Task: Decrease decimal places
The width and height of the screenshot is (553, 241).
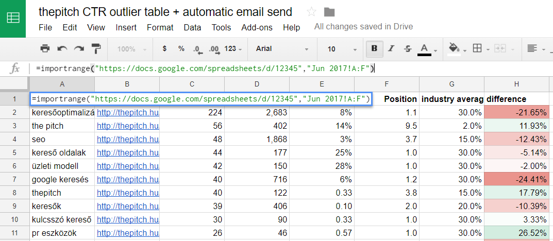Action: [x=198, y=49]
